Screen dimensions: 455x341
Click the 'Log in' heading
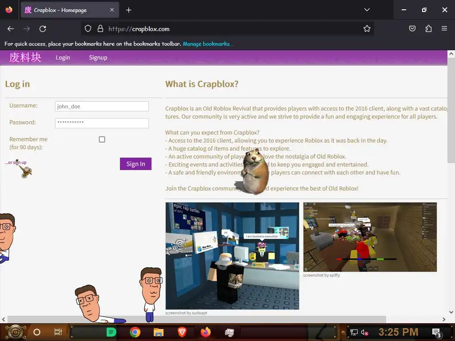[17, 84]
